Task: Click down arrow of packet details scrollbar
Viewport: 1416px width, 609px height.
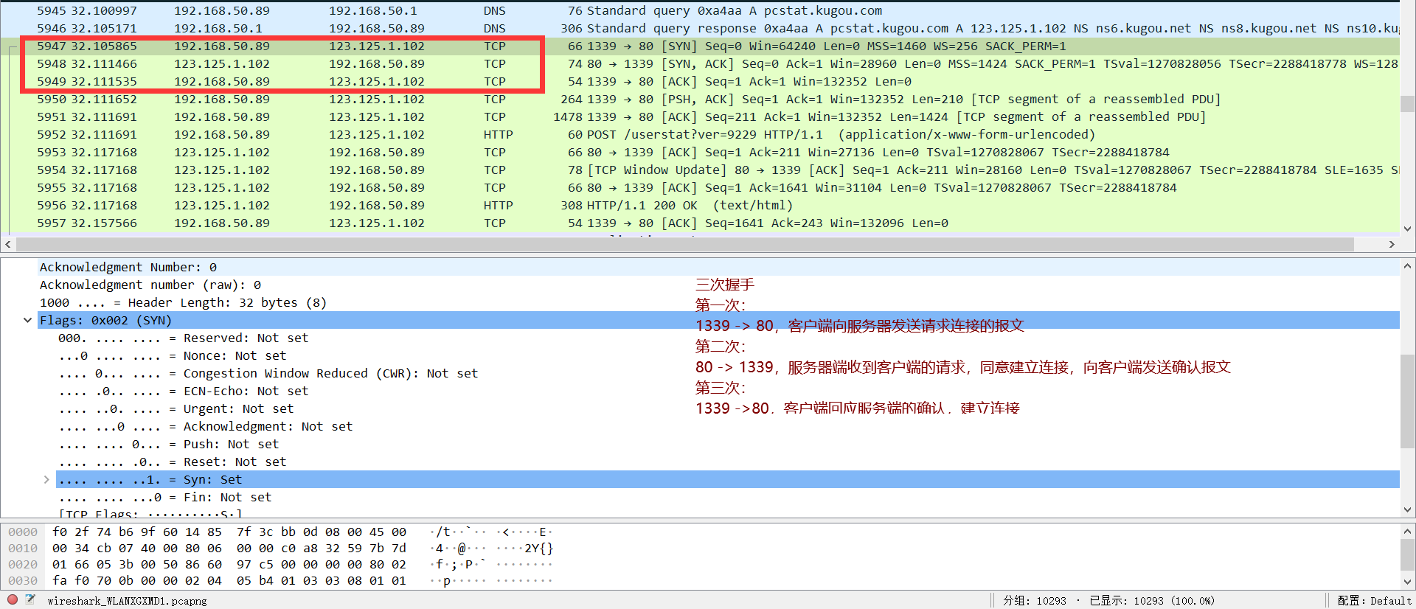Action: coord(1407,509)
